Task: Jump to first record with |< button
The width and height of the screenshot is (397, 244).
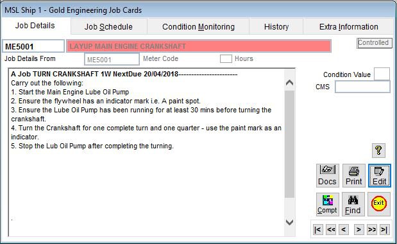Action: point(317,230)
